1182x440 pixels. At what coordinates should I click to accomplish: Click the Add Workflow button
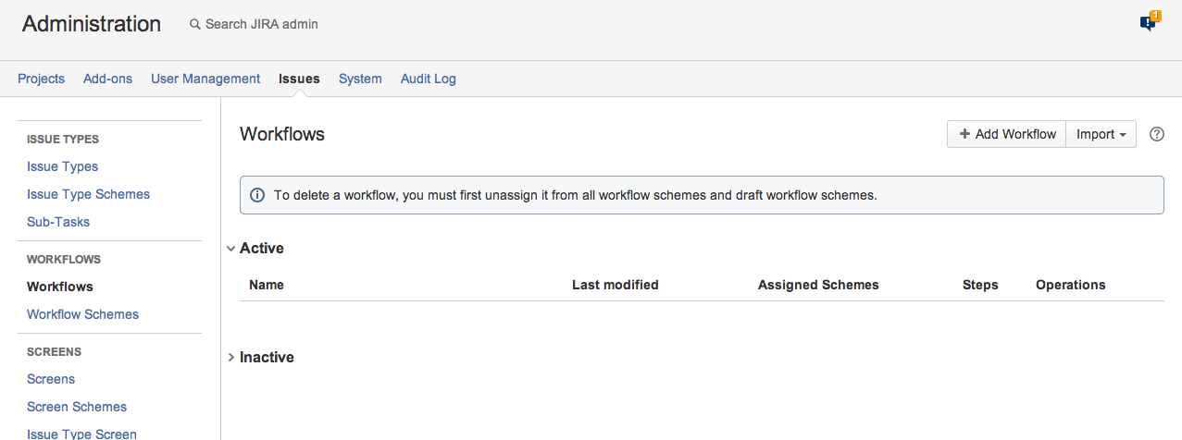click(1007, 134)
